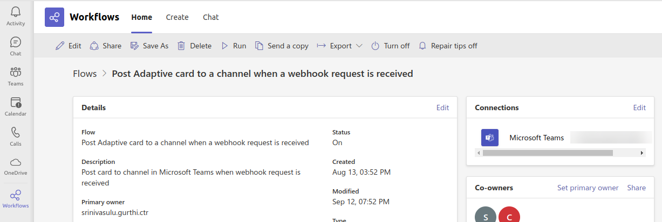Click the Edit pencil toolbar button

[69, 46]
